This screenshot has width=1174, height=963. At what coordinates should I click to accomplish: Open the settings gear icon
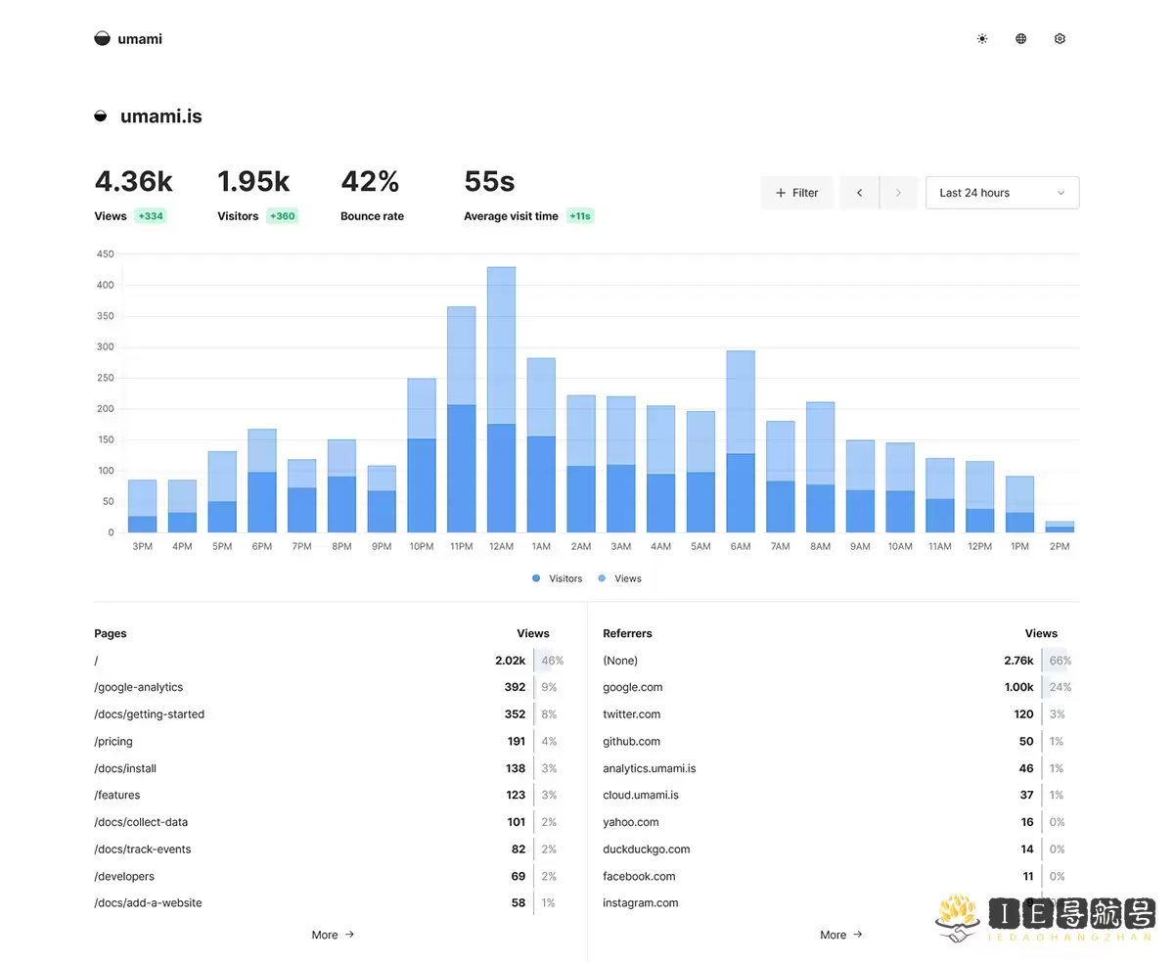(1060, 39)
